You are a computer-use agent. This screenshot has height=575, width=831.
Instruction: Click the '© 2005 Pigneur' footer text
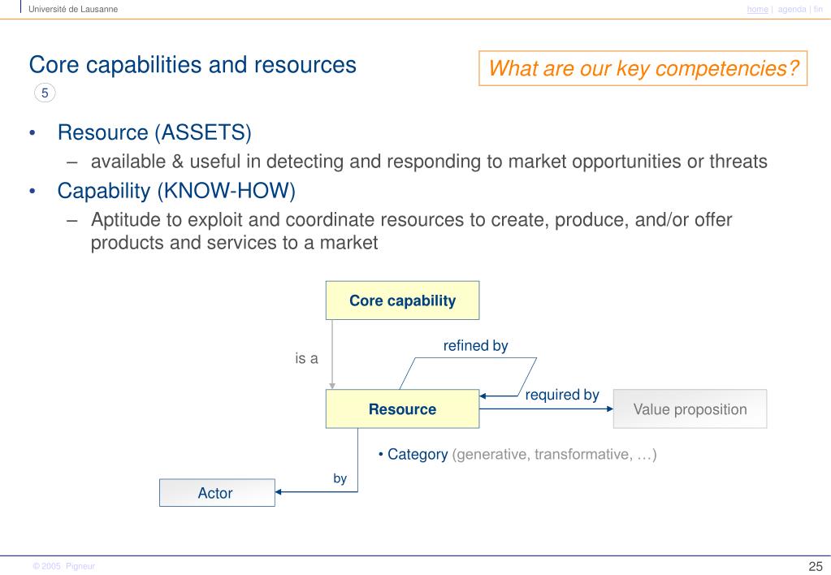click(63, 566)
